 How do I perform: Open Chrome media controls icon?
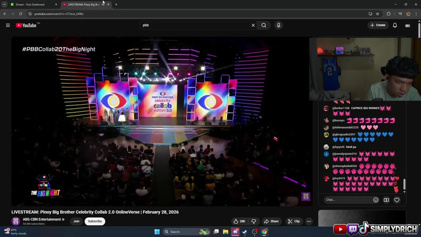click(x=400, y=14)
